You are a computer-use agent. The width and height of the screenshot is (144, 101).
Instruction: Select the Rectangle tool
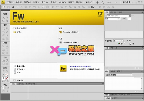tap(3, 50)
